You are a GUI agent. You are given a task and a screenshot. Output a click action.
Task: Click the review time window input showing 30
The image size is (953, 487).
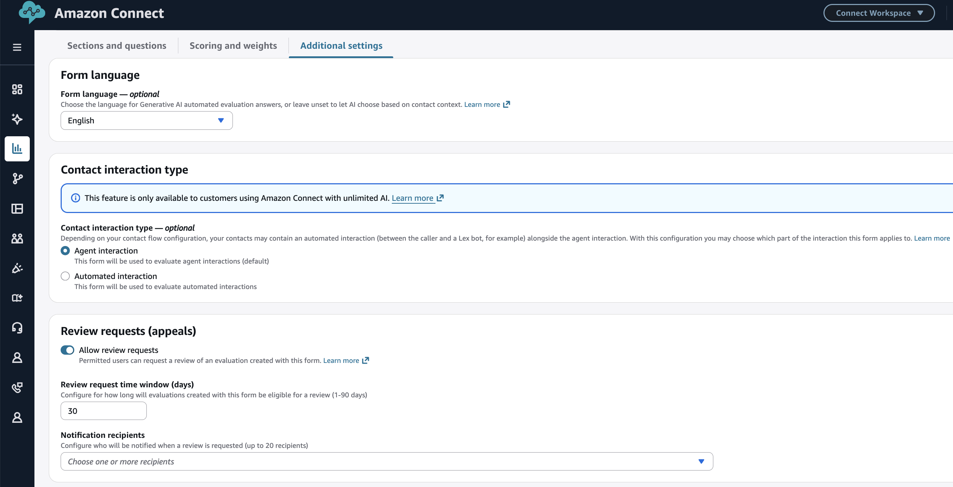click(103, 411)
